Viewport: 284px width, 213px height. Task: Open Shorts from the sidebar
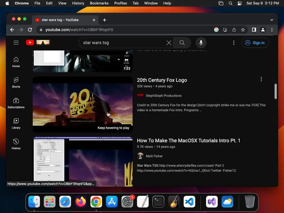pyautogui.click(x=16, y=83)
